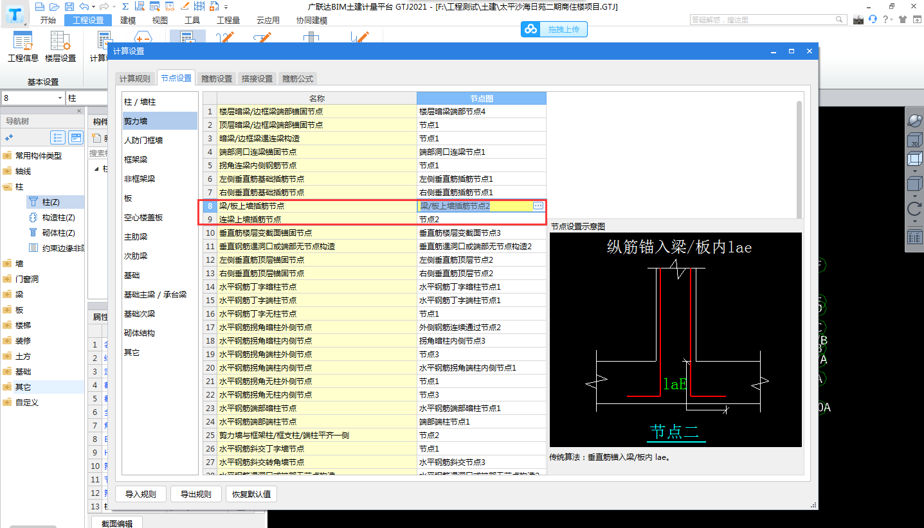Click the 节点图 column header
The image size is (924, 528).
click(x=482, y=98)
